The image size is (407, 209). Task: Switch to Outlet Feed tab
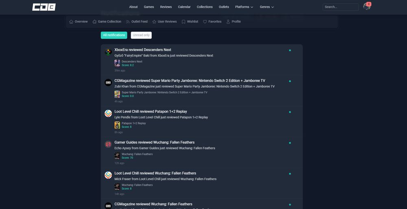click(x=136, y=22)
